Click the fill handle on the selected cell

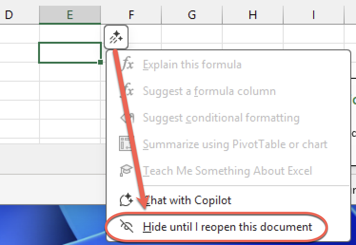coord(100,62)
